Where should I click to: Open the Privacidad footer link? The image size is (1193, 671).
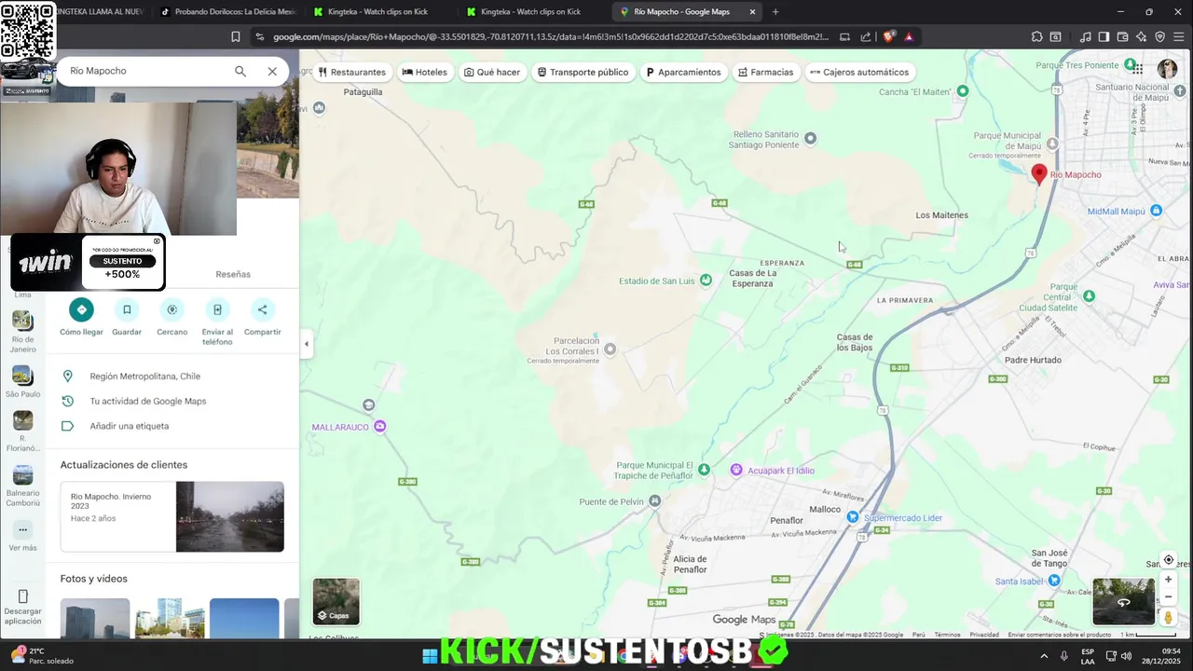pos(984,635)
